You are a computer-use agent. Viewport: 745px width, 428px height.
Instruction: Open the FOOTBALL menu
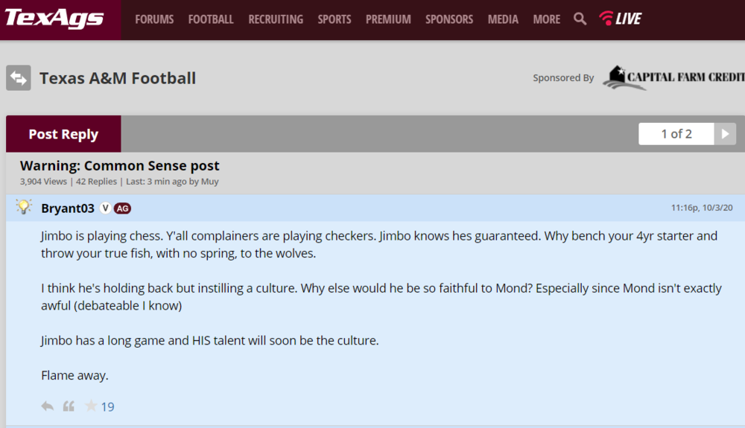point(211,19)
